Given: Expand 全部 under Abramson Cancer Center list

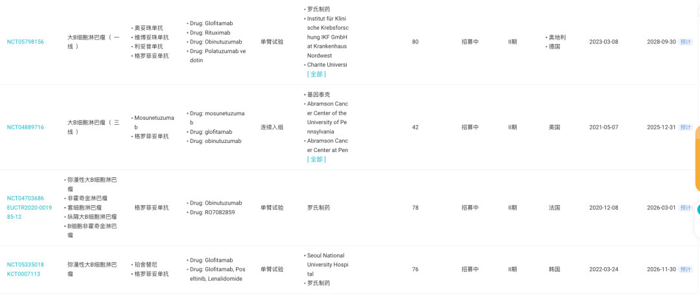Looking at the screenshot, I should tap(316, 159).
